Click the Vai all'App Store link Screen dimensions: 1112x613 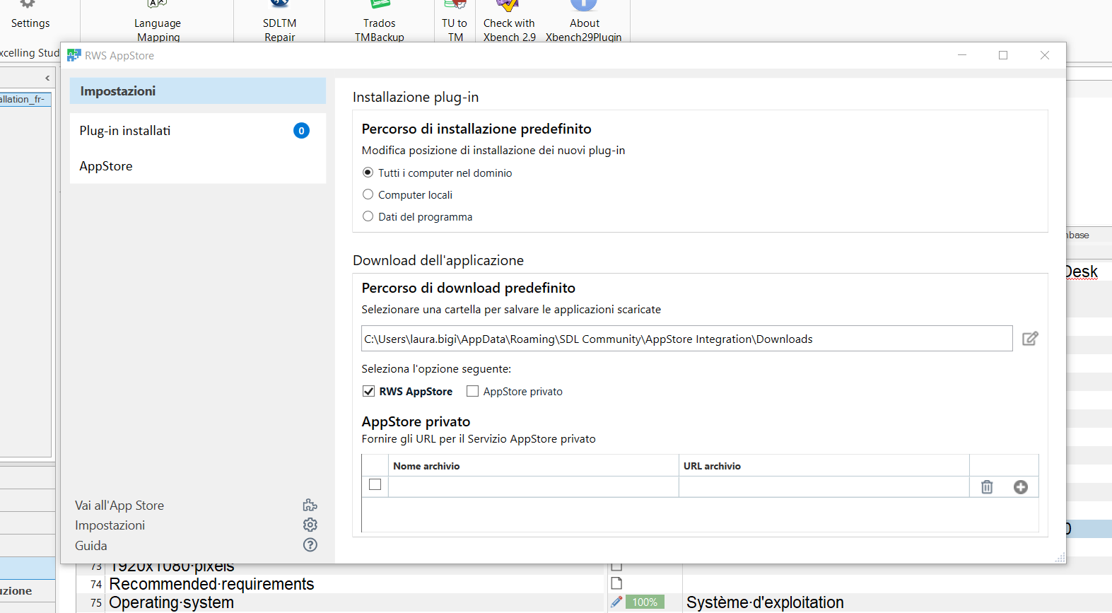(x=119, y=506)
